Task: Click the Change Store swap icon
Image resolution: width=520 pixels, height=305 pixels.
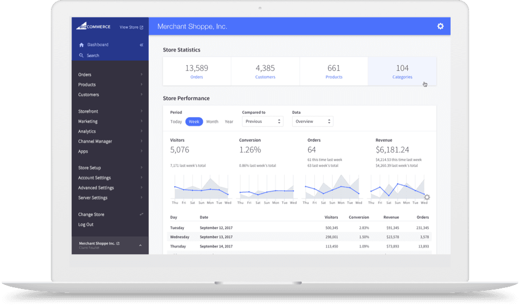Action: click(141, 214)
